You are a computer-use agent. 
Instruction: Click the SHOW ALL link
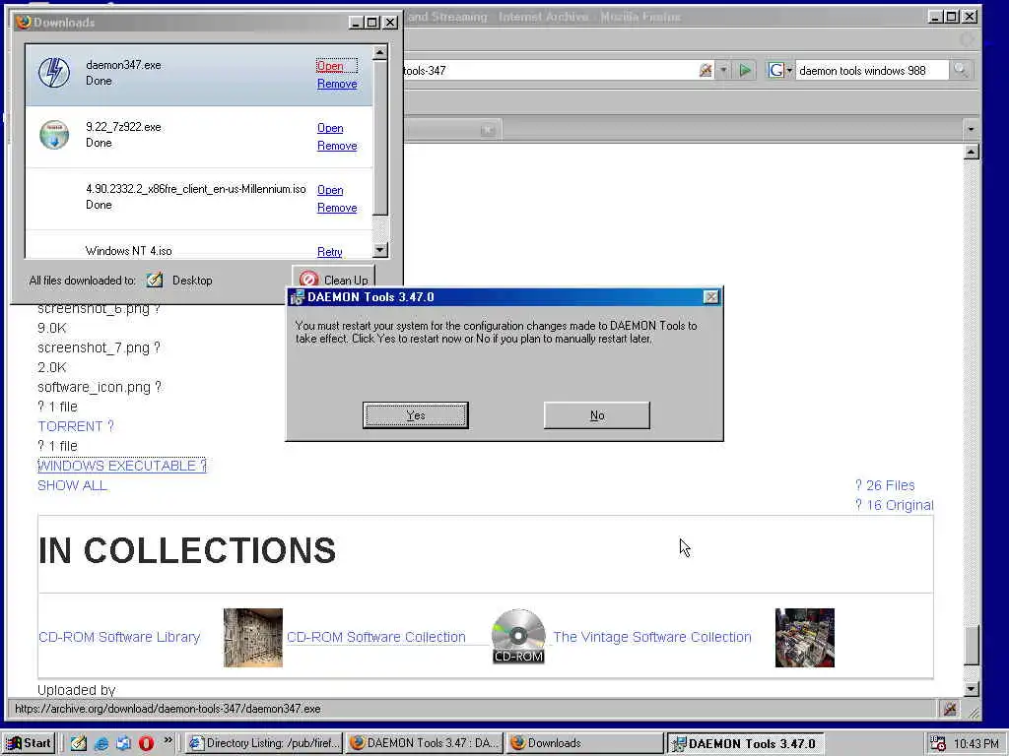pyautogui.click(x=72, y=485)
